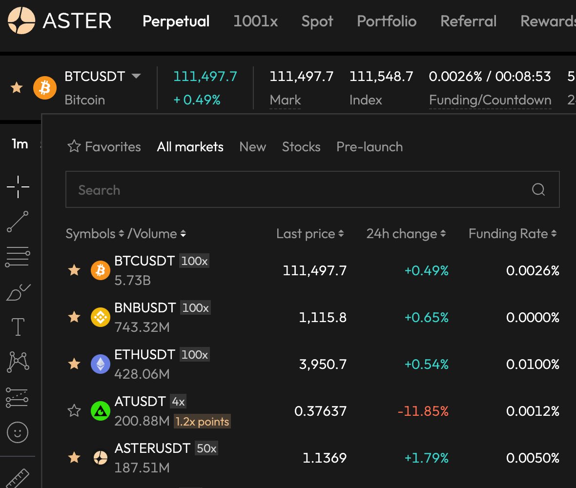Switch to the Favorites tab
This screenshot has height=488, width=576.
(x=104, y=147)
